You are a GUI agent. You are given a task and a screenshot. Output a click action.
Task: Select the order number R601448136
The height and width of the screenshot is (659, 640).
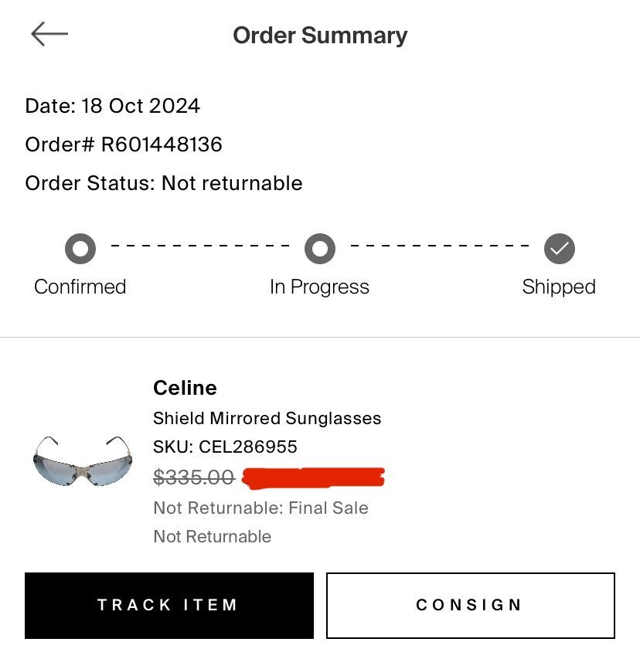coord(162,144)
